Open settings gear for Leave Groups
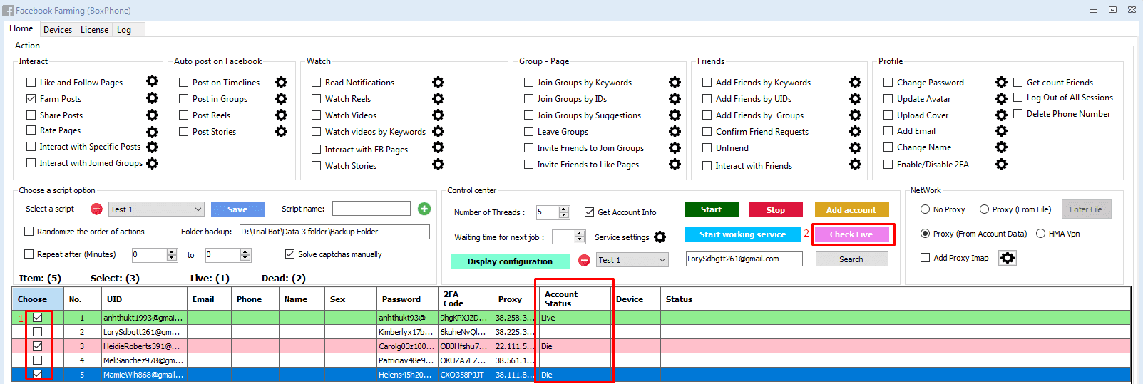Image resolution: width=1143 pixels, height=384 pixels. pyautogui.click(x=675, y=132)
